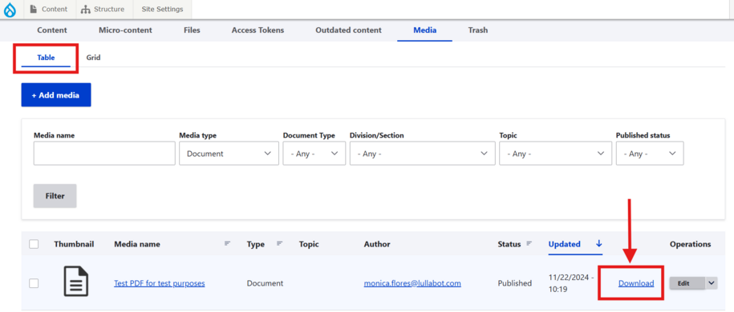This screenshot has height=312, width=734.
Task: Go to the Files tab
Action: pyautogui.click(x=192, y=30)
